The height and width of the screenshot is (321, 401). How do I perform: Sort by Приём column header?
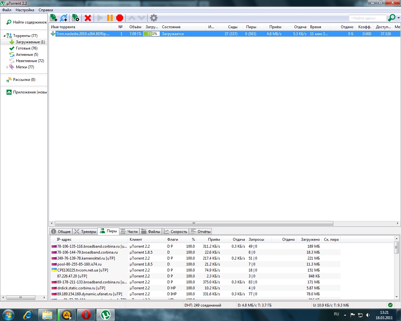271,27
